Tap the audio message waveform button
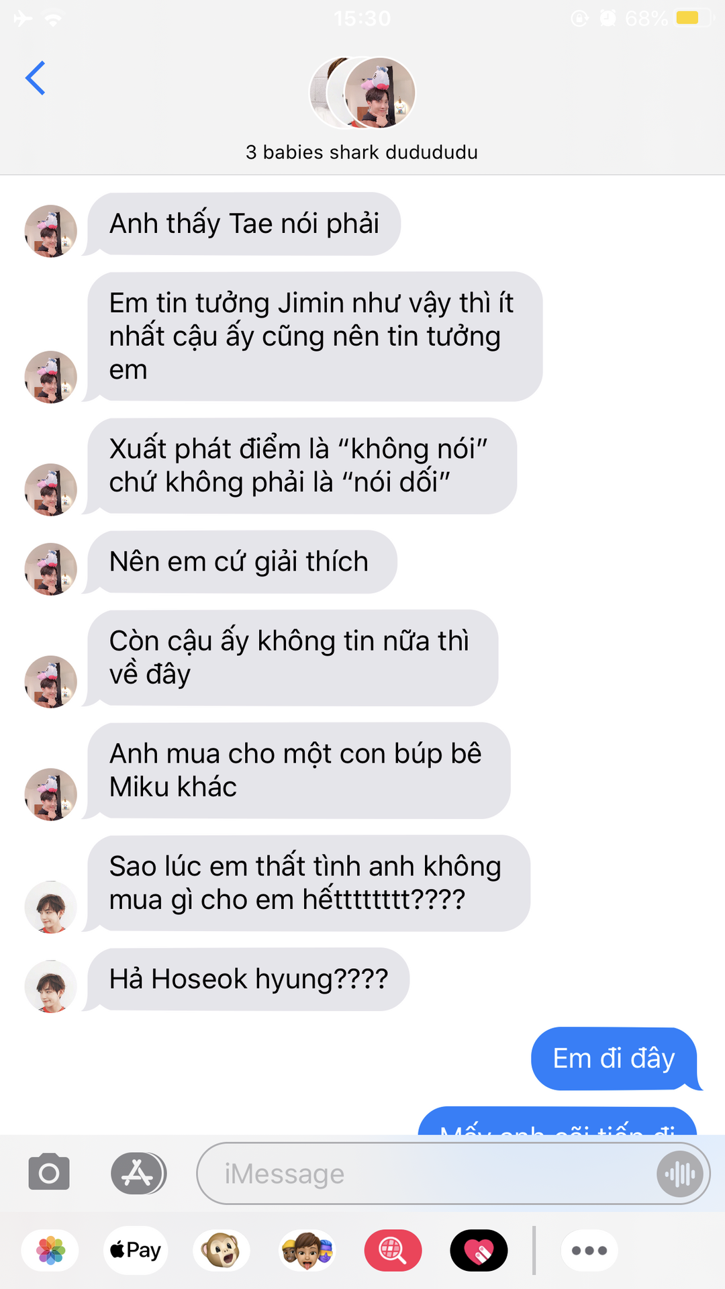The height and width of the screenshot is (1289, 725). tap(680, 1174)
